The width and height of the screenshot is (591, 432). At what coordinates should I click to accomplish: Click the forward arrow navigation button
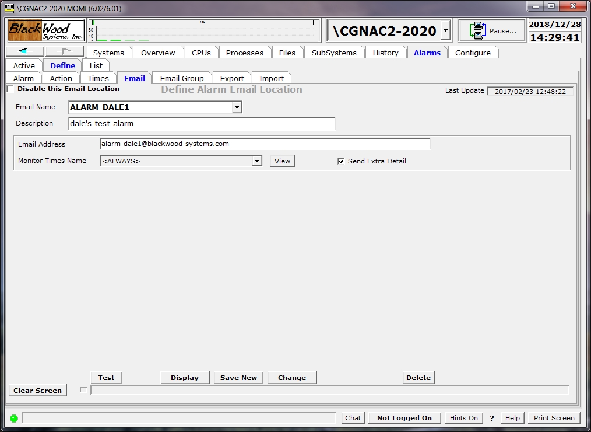pyautogui.click(x=64, y=51)
